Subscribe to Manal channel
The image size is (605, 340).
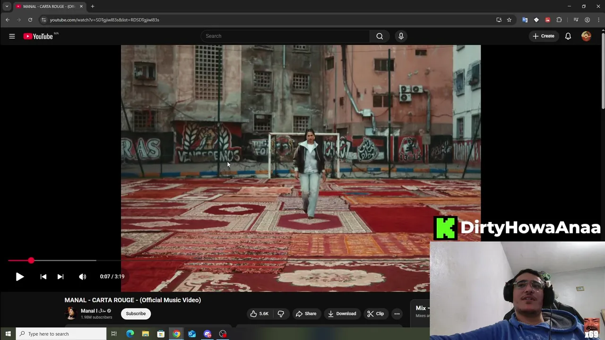pos(136,314)
